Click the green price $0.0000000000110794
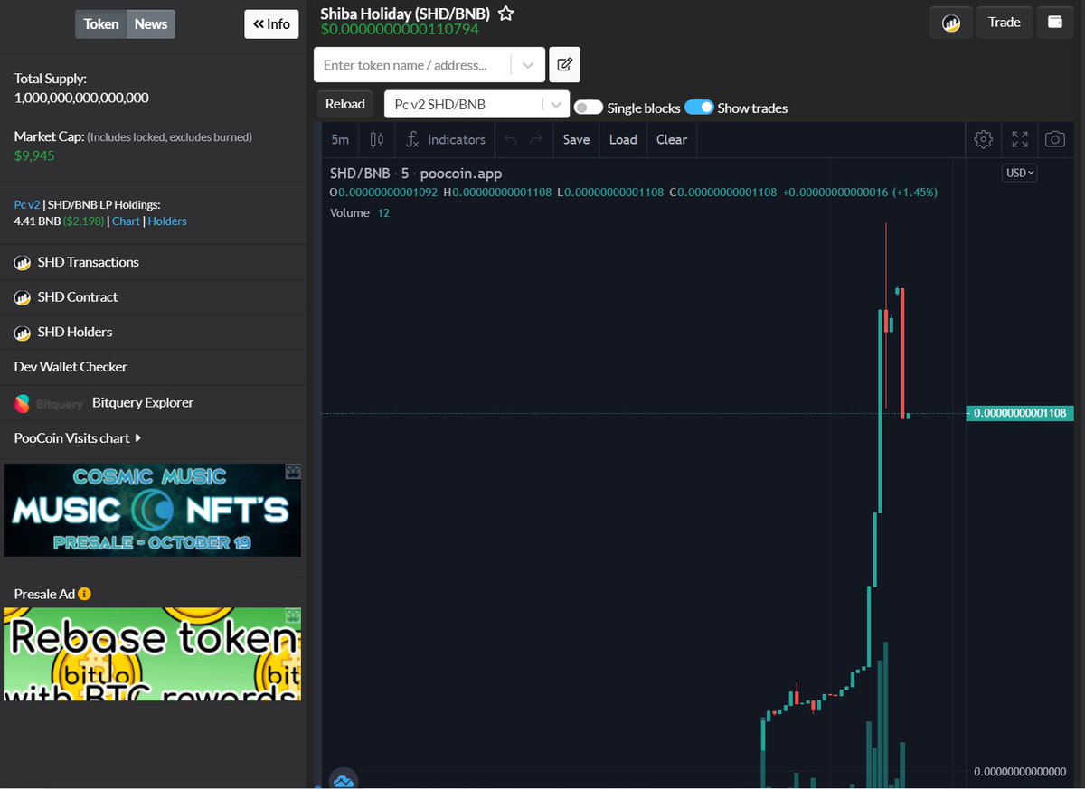 coord(401,30)
